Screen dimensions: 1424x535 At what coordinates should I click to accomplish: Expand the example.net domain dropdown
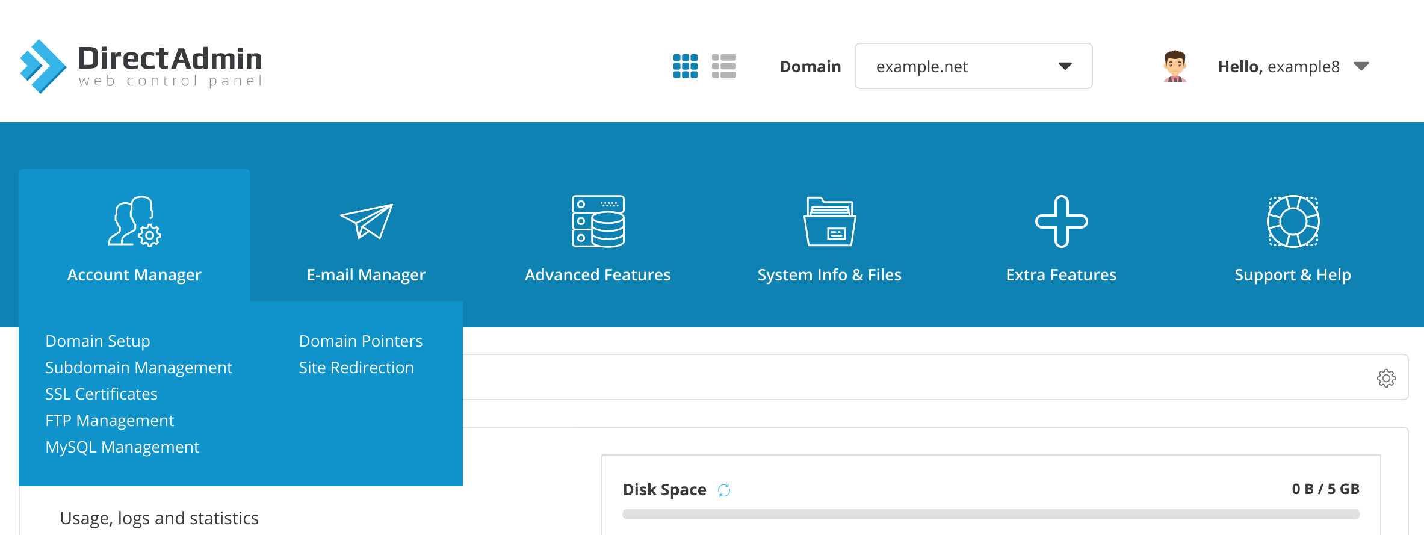973,66
